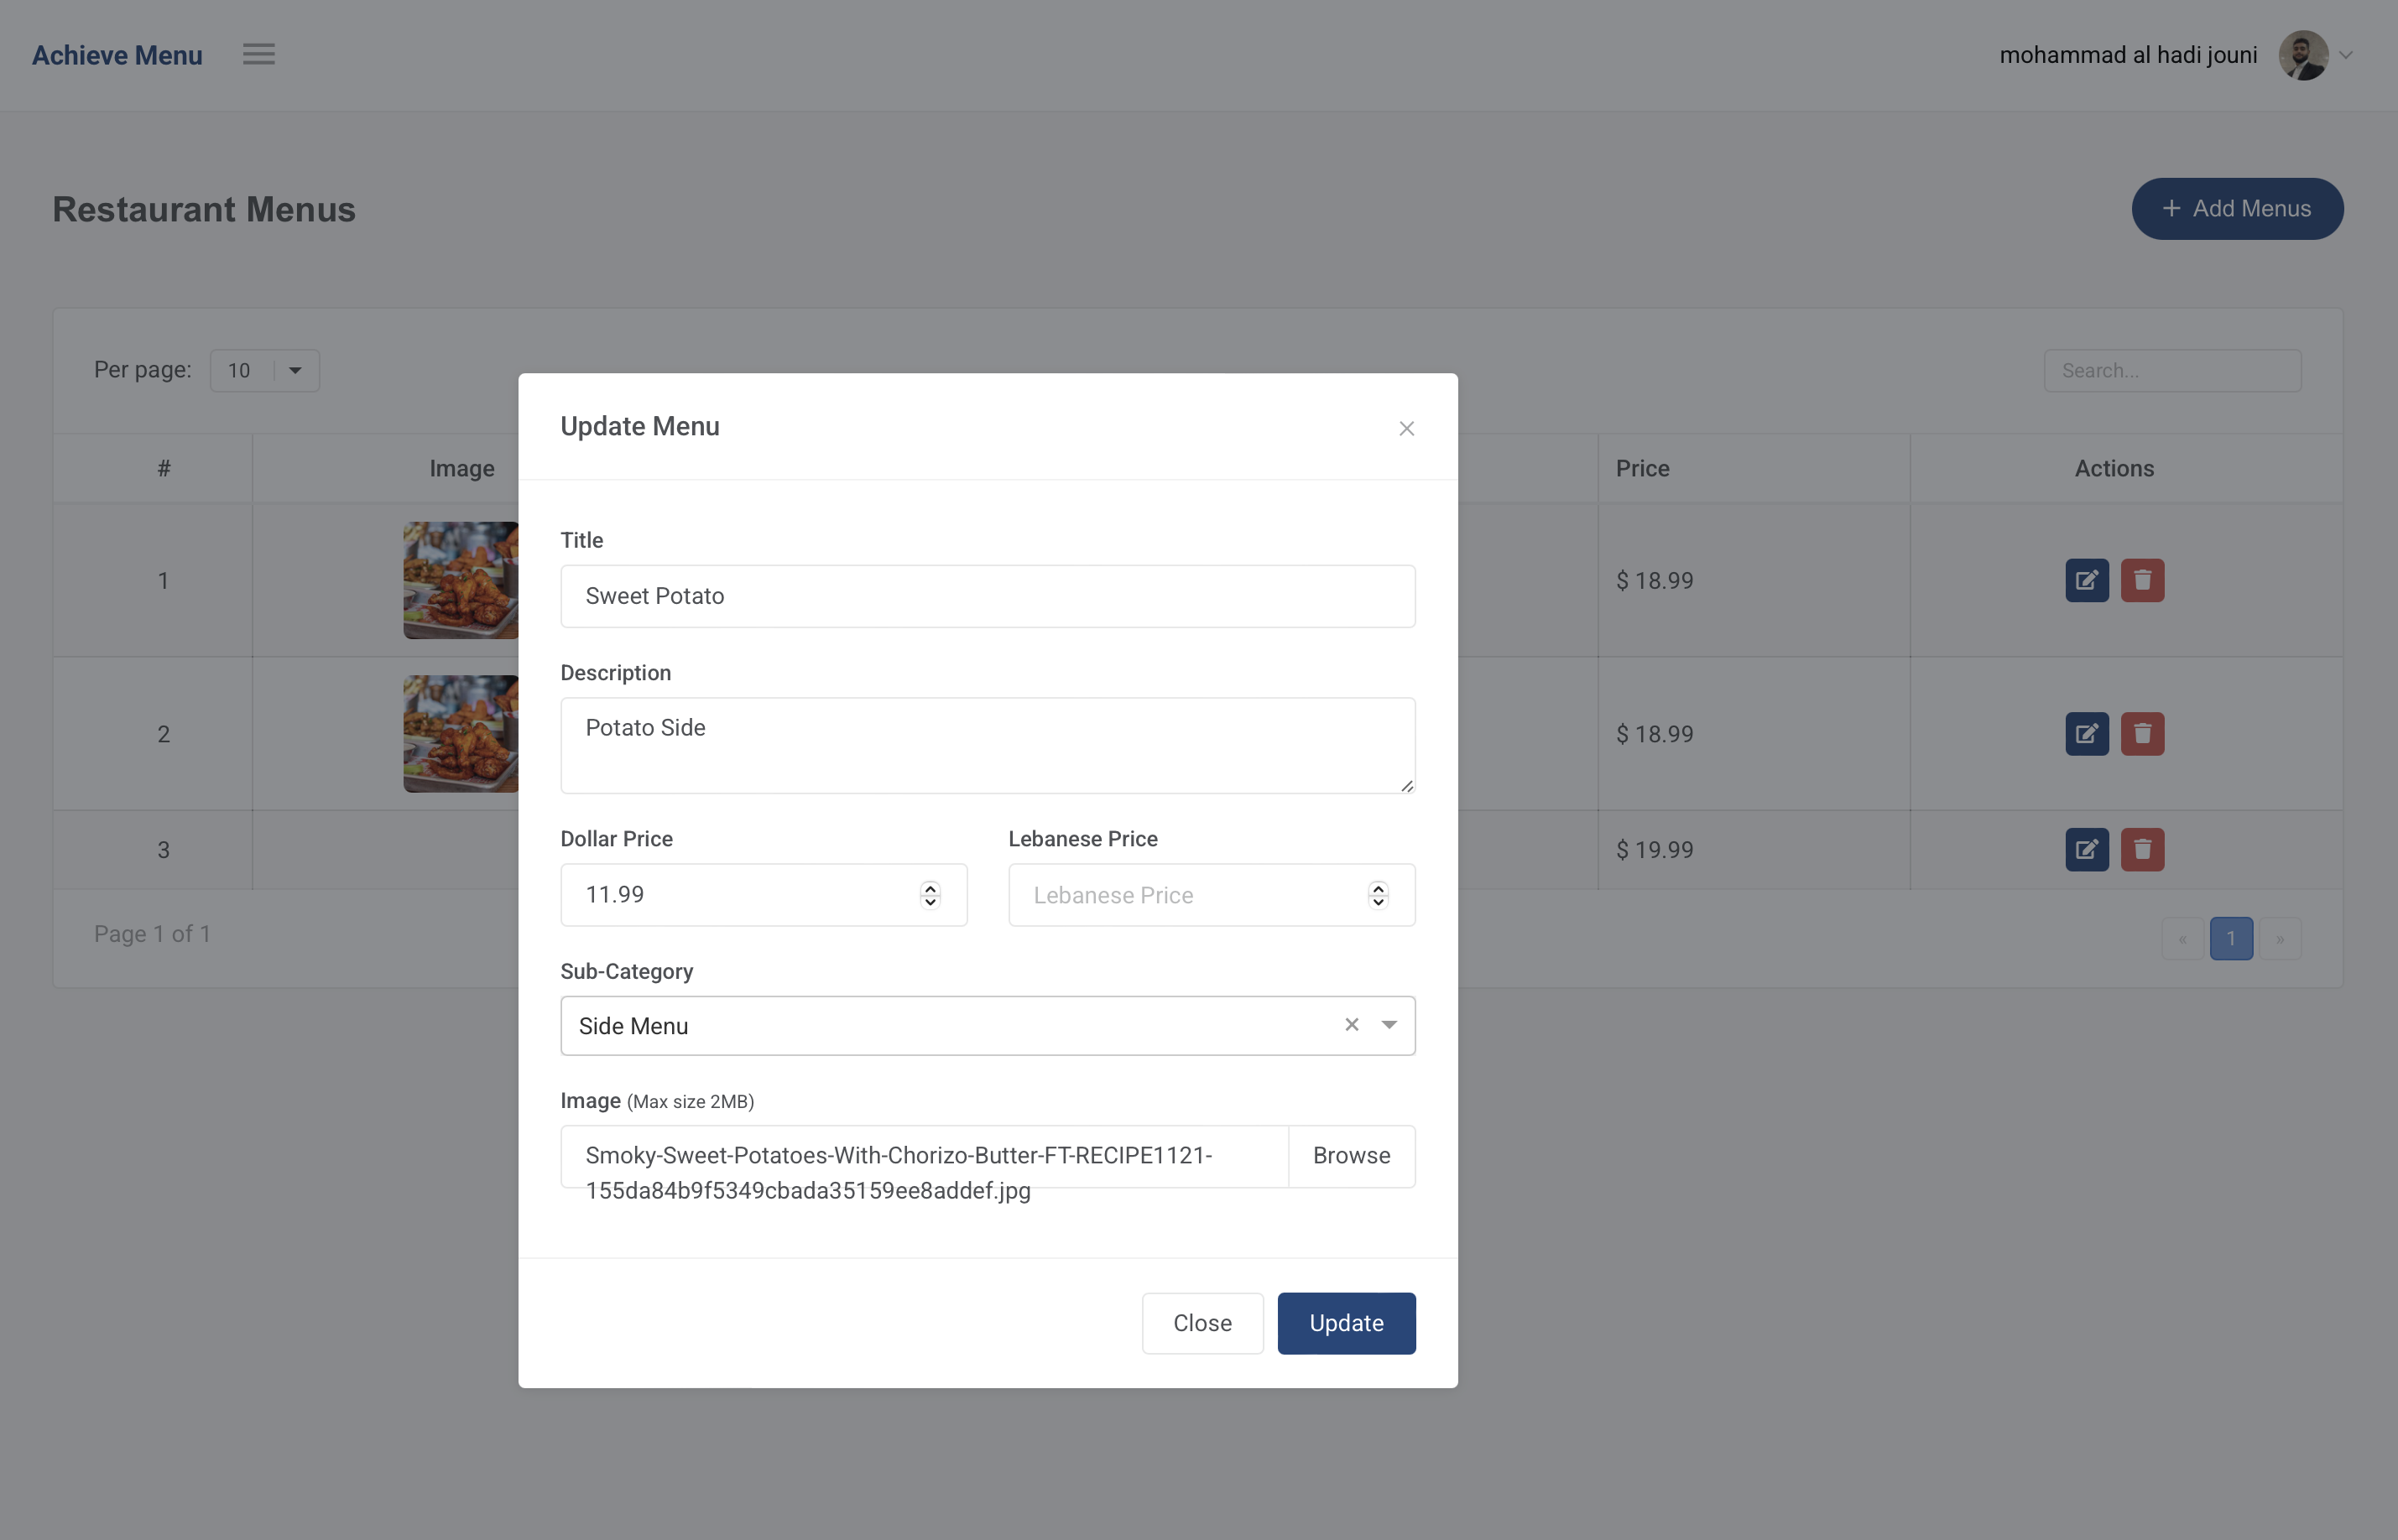Image resolution: width=2398 pixels, height=1540 pixels.
Task: Click the user profile avatar picture
Action: point(2305,55)
